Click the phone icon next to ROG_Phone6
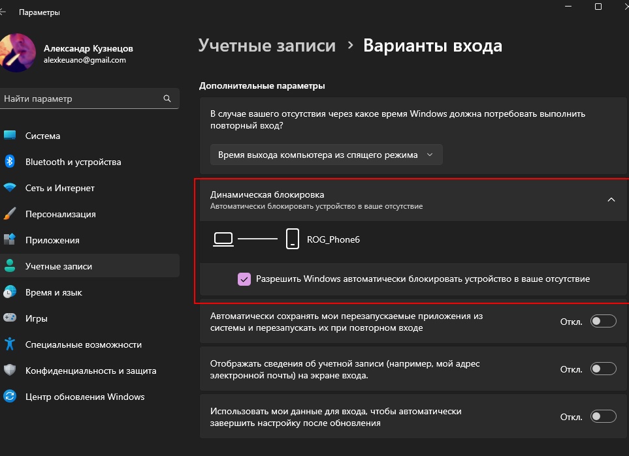Image resolution: width=629 pixels, height=456 pixels. point(293,239)
